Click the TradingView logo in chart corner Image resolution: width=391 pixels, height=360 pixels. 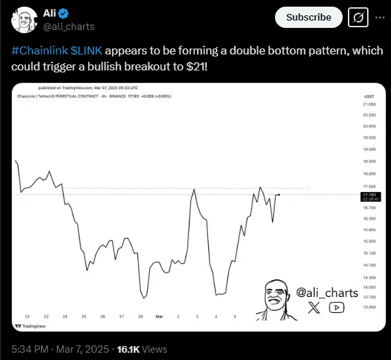30,326
